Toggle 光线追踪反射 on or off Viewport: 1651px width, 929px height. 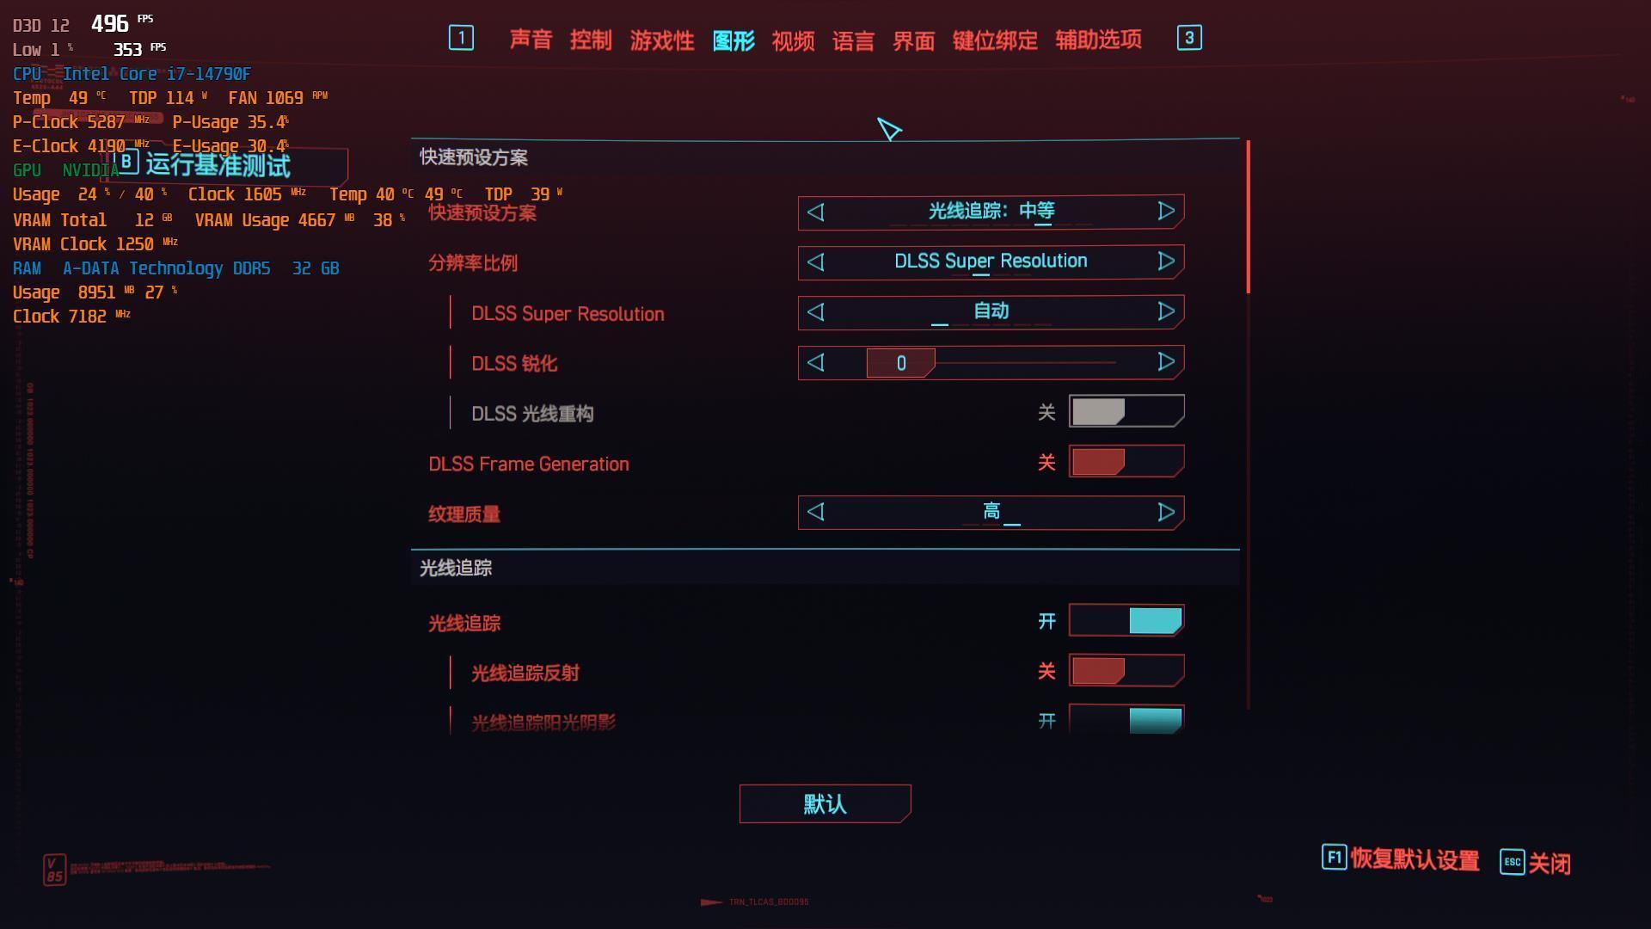pyautogui.click(x=1122, y=670)
